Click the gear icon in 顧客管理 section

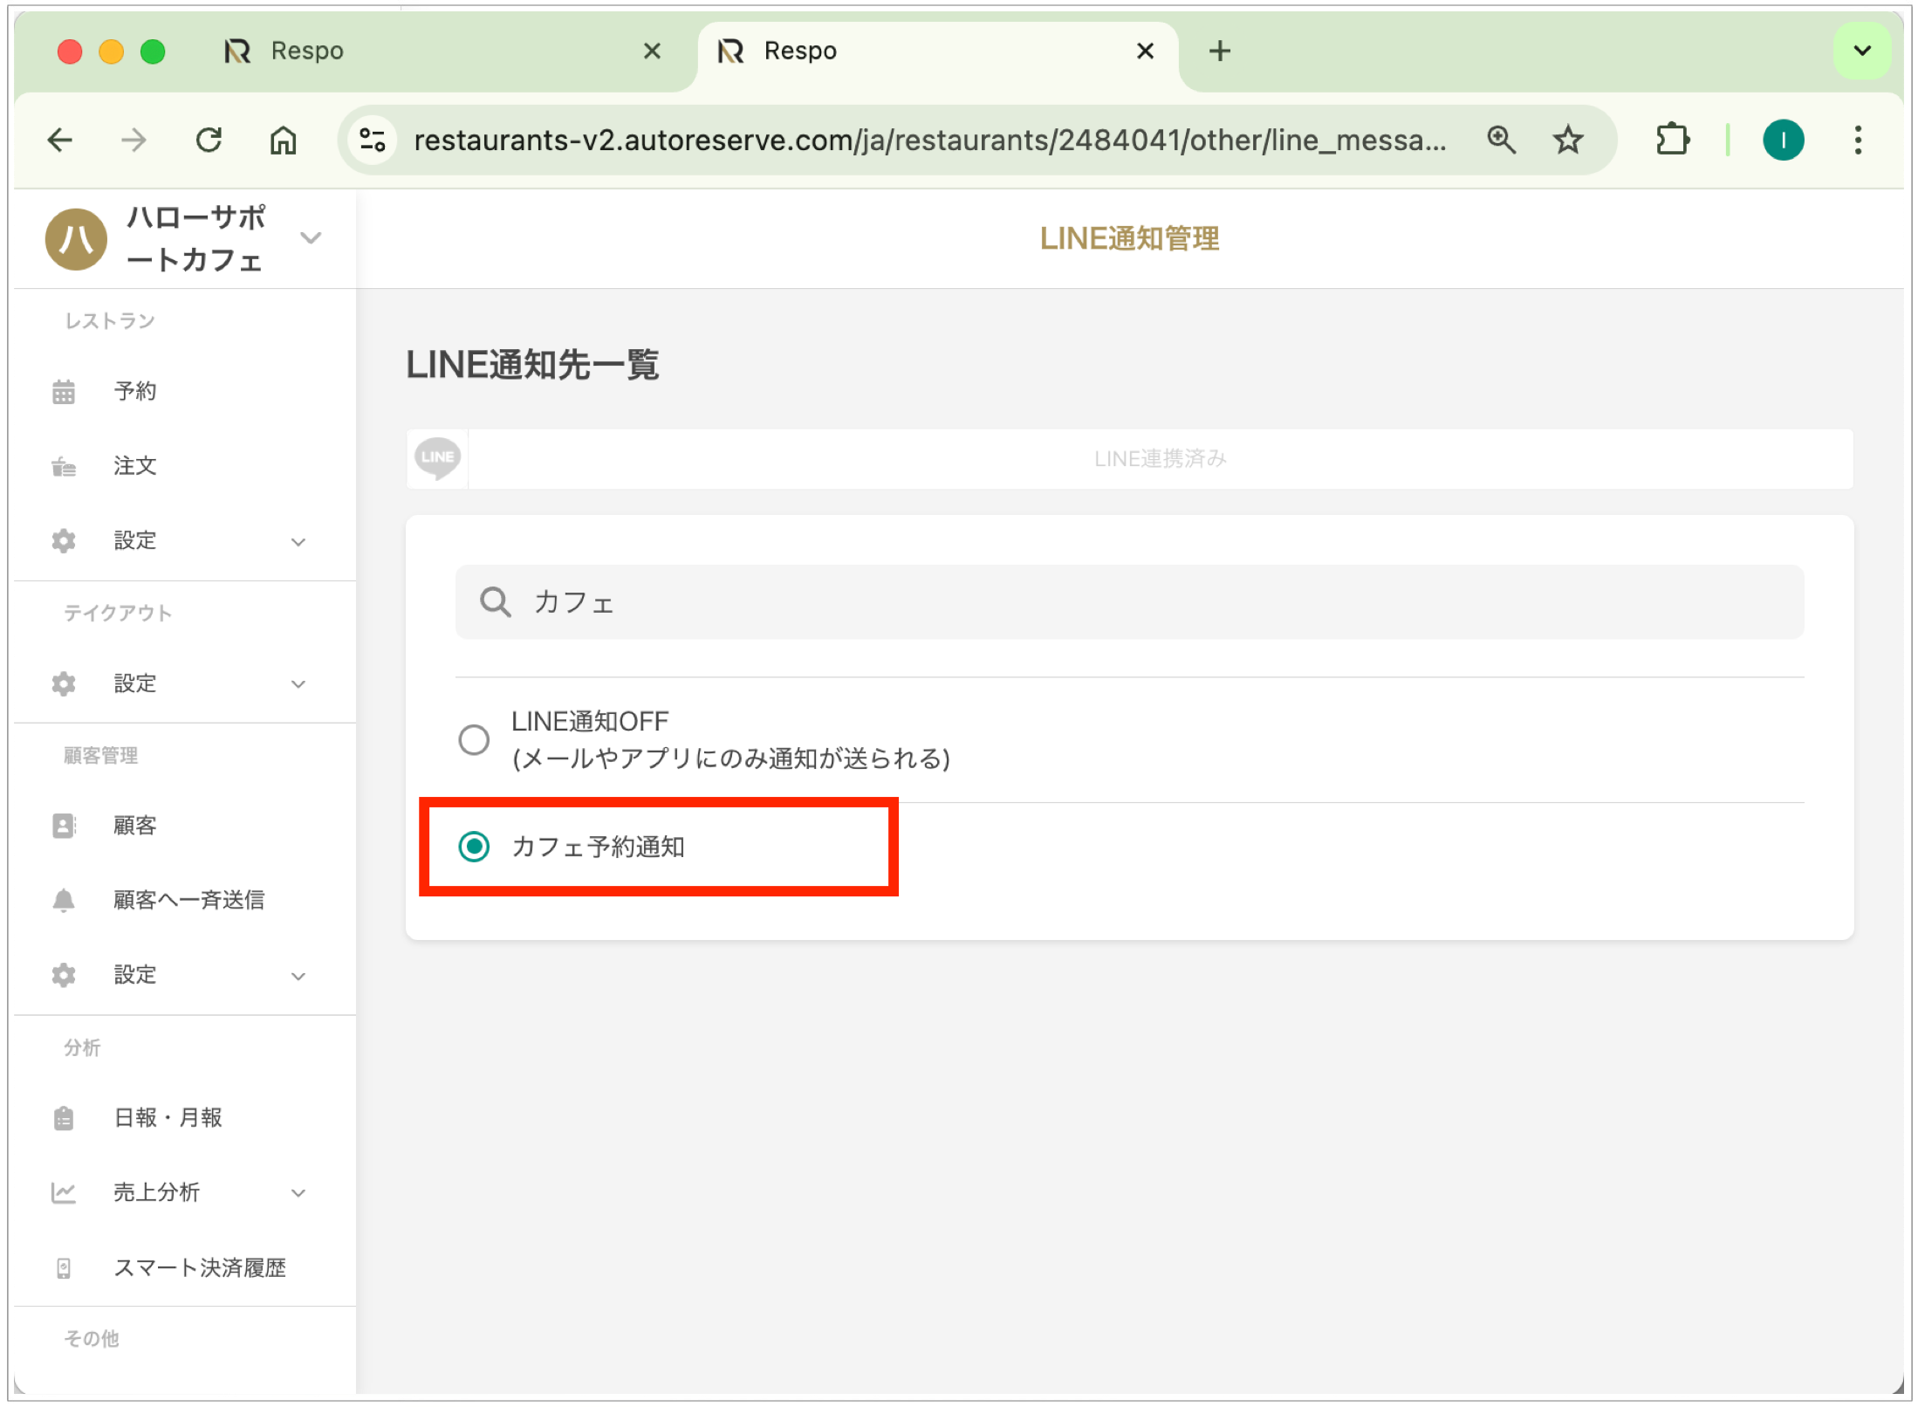(64, 975)
